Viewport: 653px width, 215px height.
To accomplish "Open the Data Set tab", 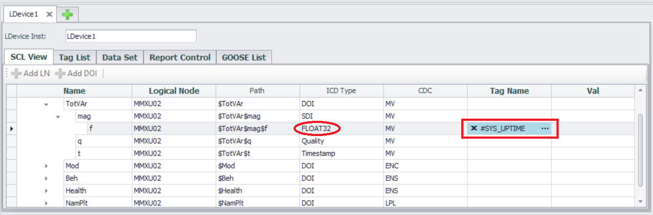I will coord(120,57).
